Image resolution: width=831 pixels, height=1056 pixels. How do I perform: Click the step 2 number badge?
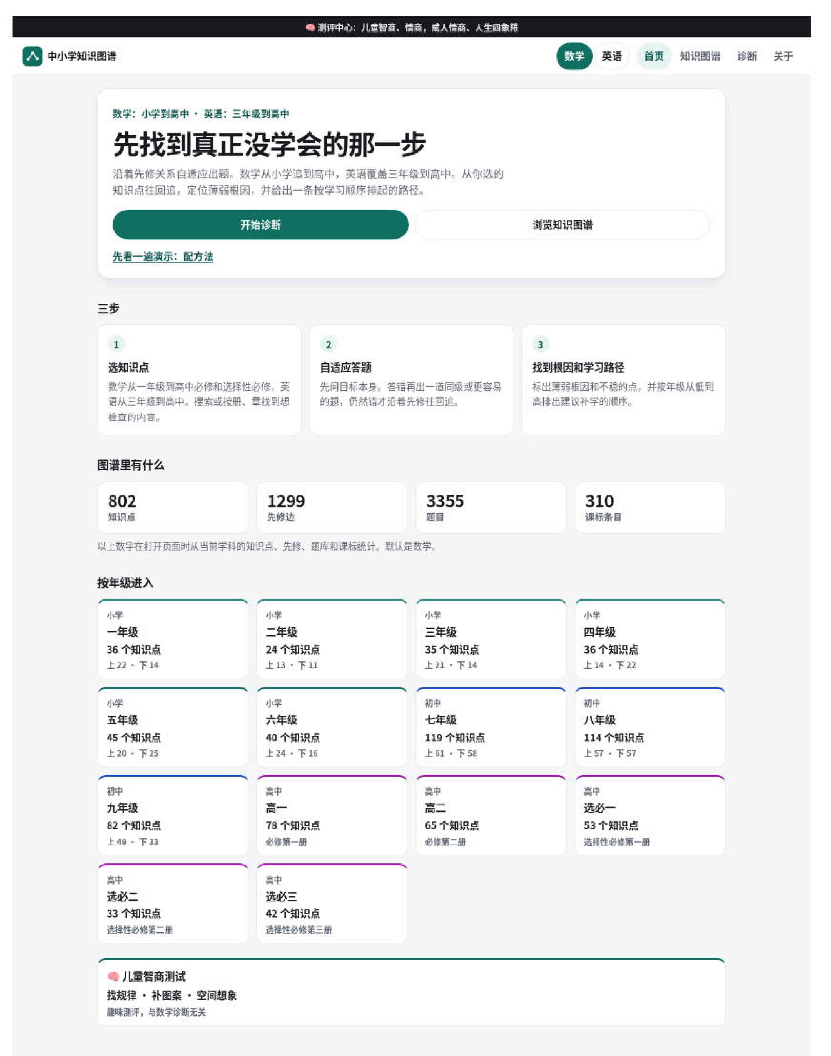coord(329,344)
